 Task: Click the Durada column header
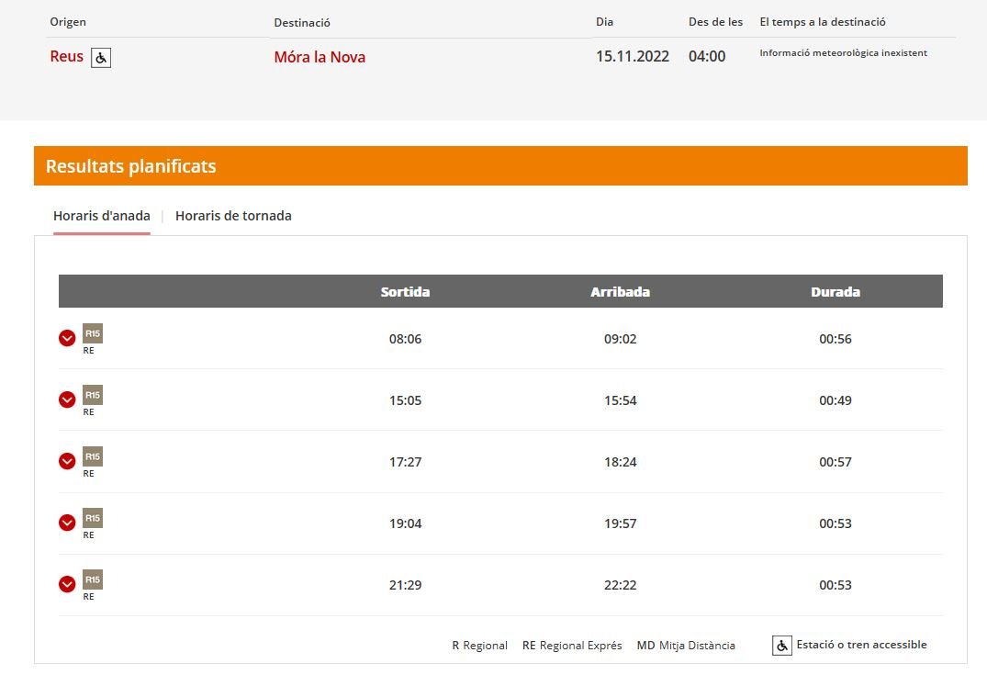(x=836, y=292)
